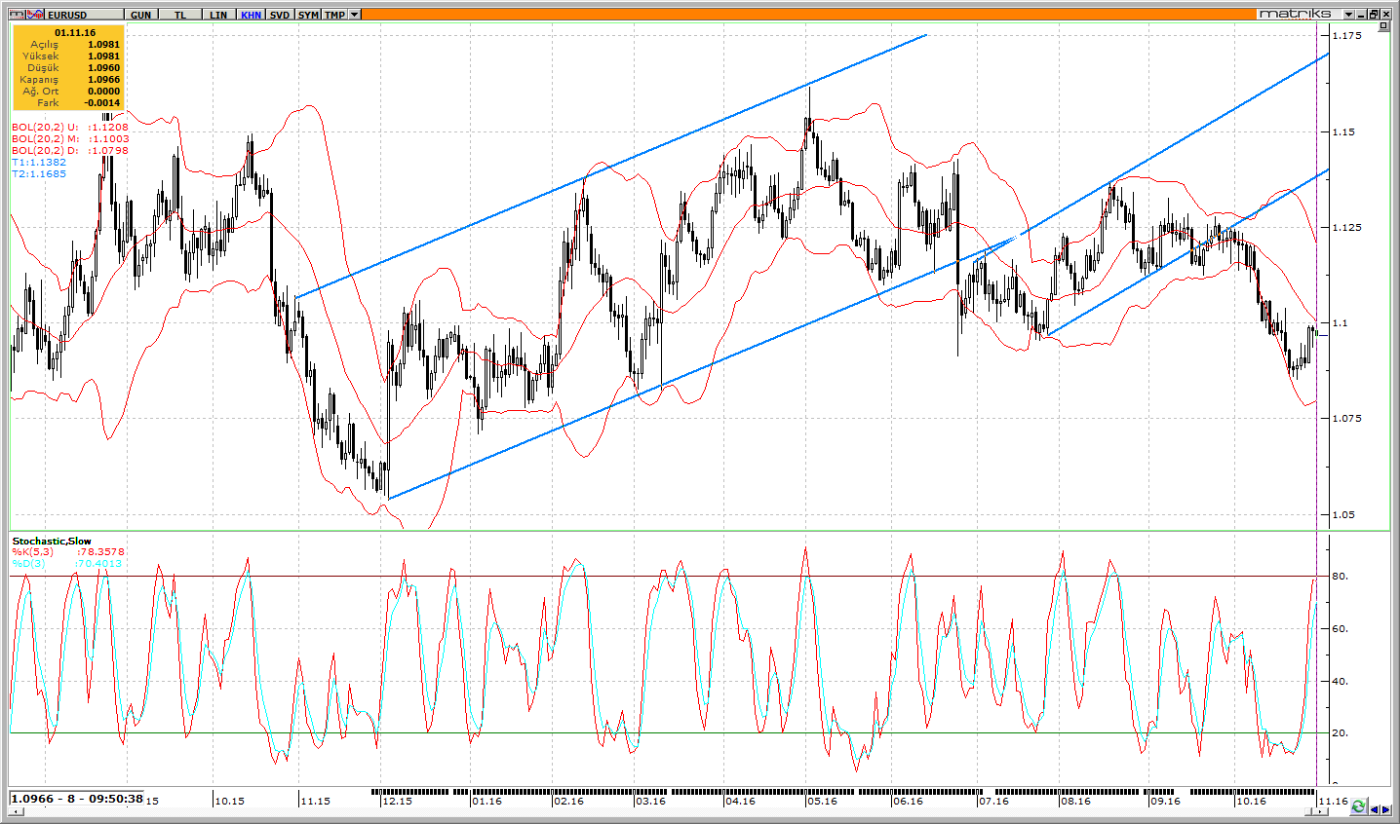Click the 05.16 date axis label

click(822, 802)
